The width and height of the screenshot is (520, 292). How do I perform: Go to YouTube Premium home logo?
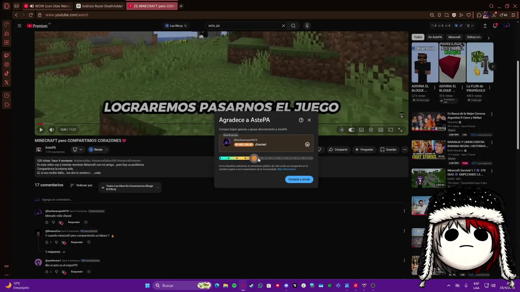coord(37,26)
